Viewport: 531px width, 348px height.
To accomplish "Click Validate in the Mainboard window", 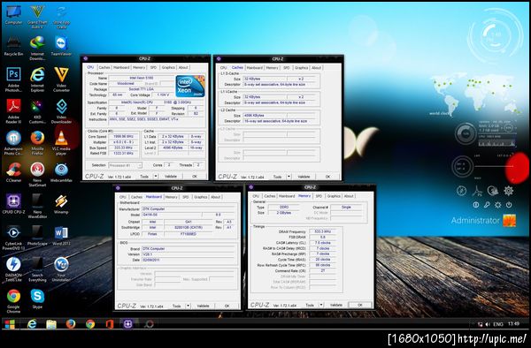I will (203, 306).
